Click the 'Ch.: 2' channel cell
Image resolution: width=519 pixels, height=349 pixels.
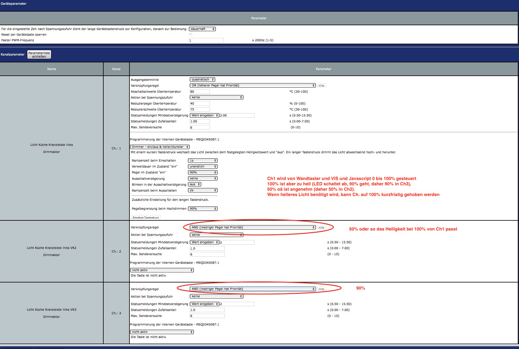116,251
